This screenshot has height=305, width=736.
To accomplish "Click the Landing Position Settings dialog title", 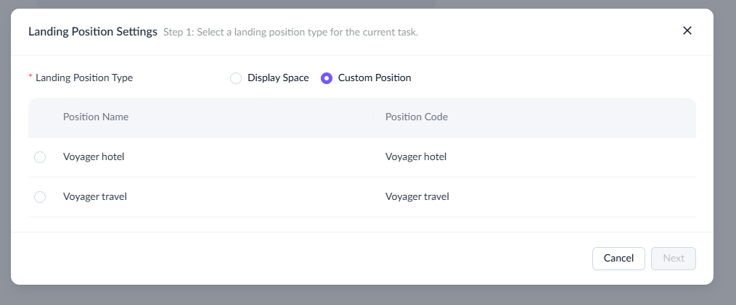I will point(93,32).
